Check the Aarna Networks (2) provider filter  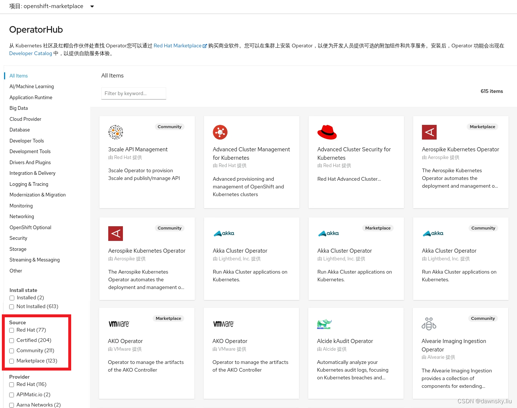click(12, 405)
